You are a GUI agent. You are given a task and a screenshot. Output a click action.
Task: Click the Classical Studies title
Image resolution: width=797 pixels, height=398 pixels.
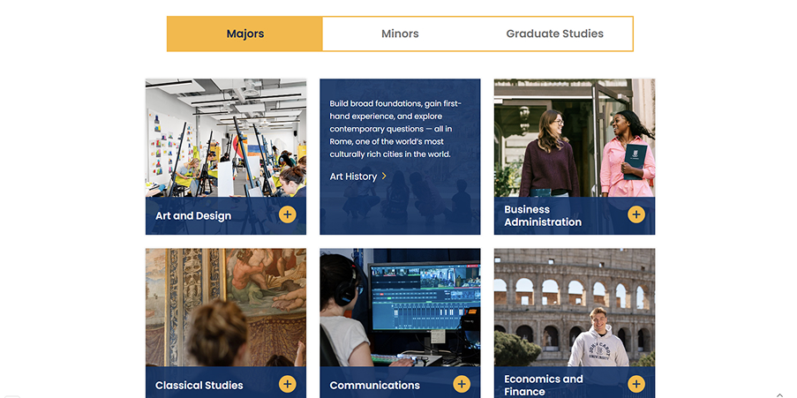(x=199, y=386)
